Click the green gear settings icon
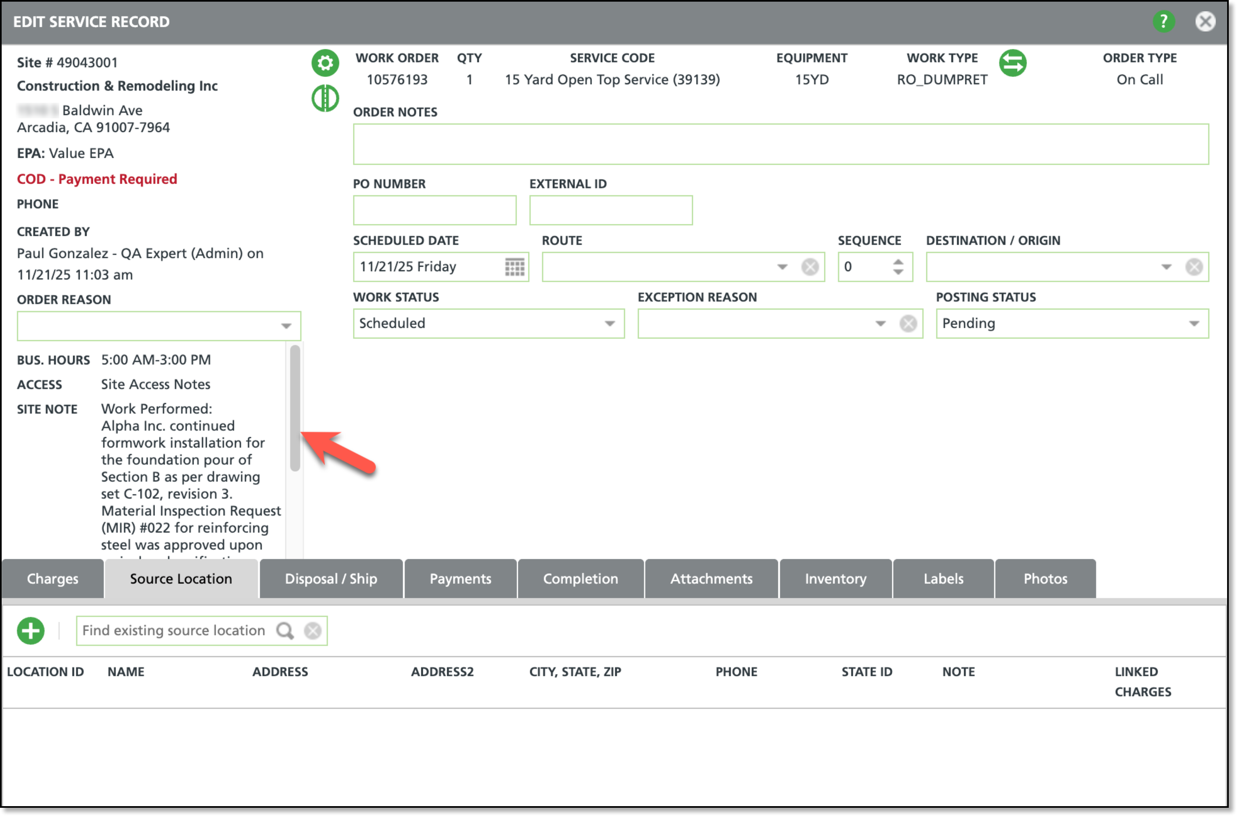Viewport: 1237px width, 816px height. pyautogui.click(x=325, y=63)
